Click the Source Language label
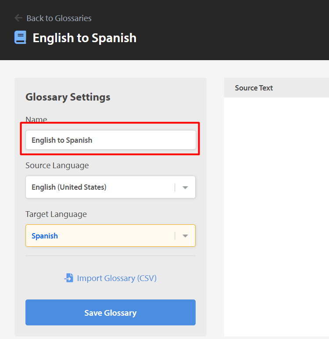This screenshot has width=329, height=339. [57, 166]
